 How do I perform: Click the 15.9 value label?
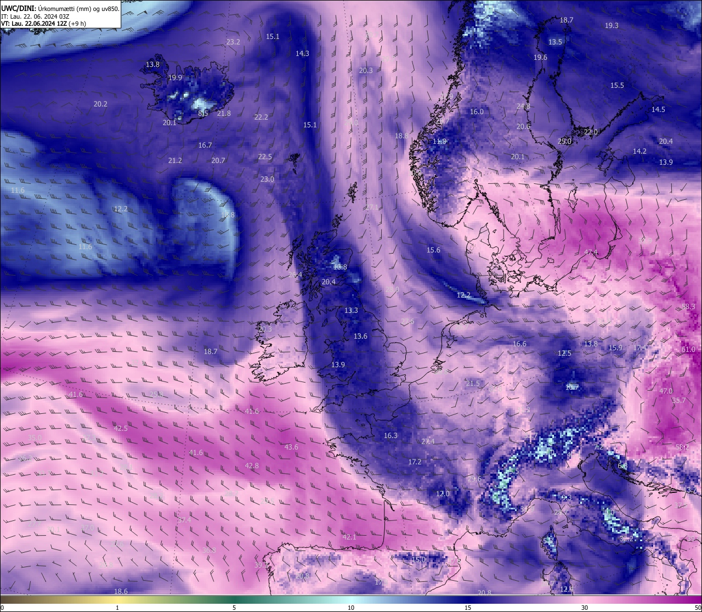(615, 348)
